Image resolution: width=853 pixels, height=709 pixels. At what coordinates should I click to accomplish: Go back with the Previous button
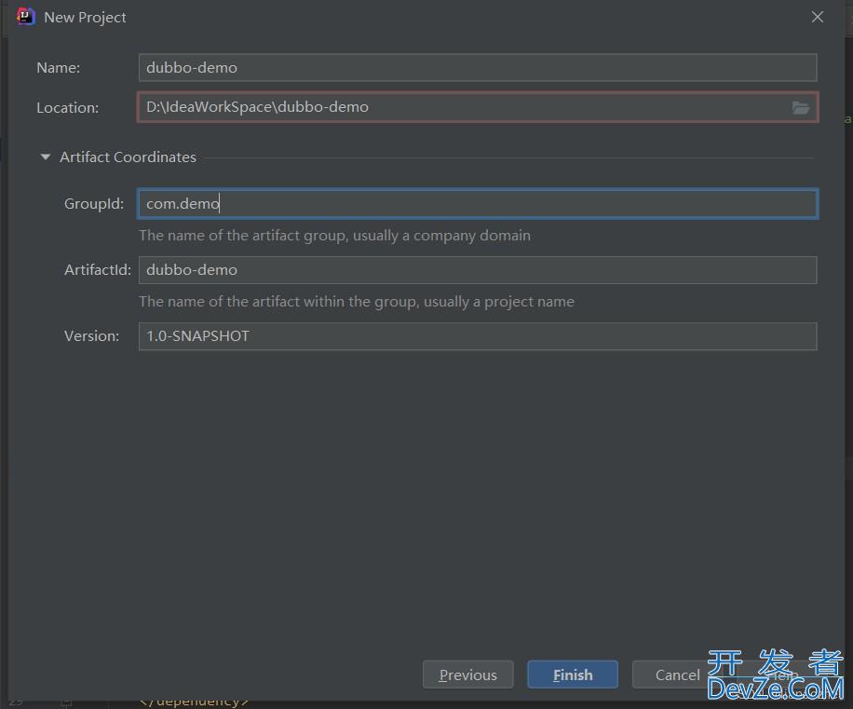(x=467, y=675)
